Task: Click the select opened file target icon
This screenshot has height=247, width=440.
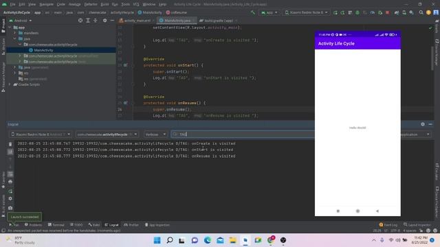Action: (80, 21)
